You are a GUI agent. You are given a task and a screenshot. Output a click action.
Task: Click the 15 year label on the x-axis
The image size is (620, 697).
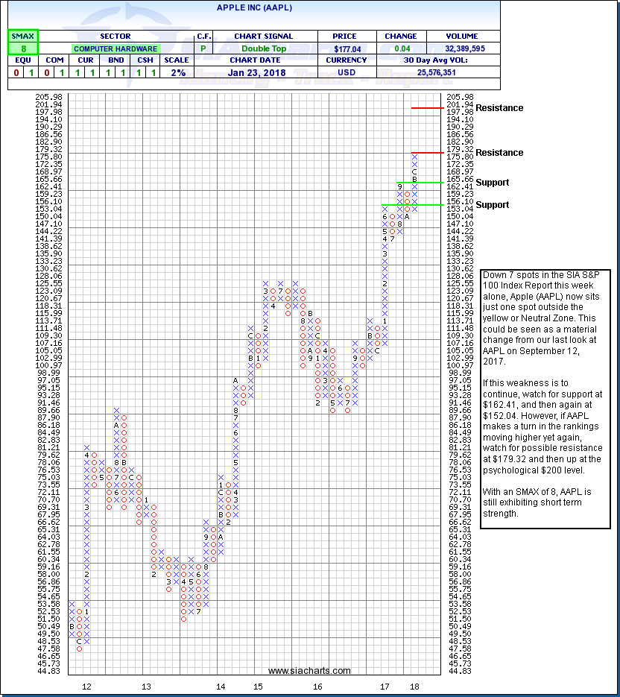tap(257, 685)
